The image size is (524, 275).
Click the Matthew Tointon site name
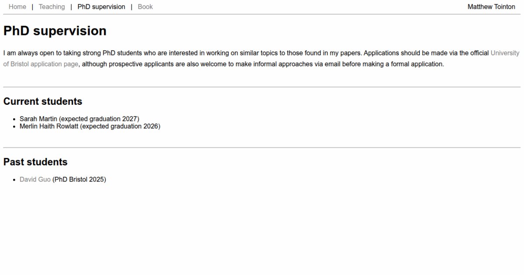pyautogui.click(x=491, y=7)
